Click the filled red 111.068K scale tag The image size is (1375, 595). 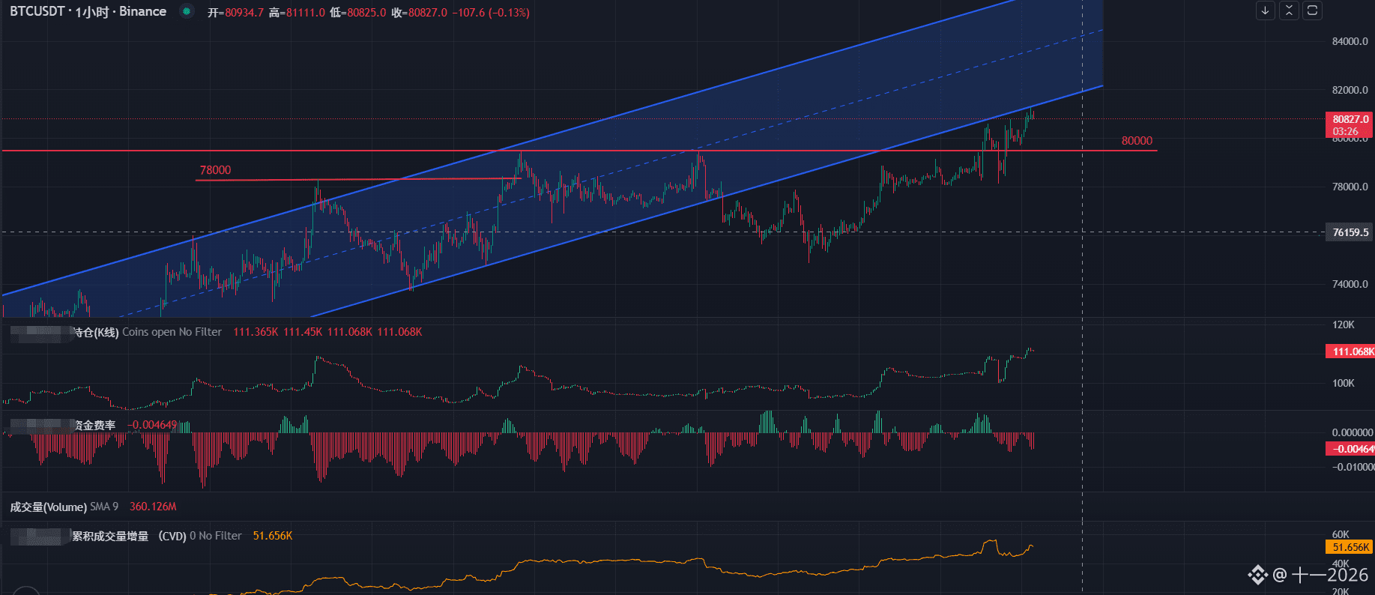pos(1350,351)
